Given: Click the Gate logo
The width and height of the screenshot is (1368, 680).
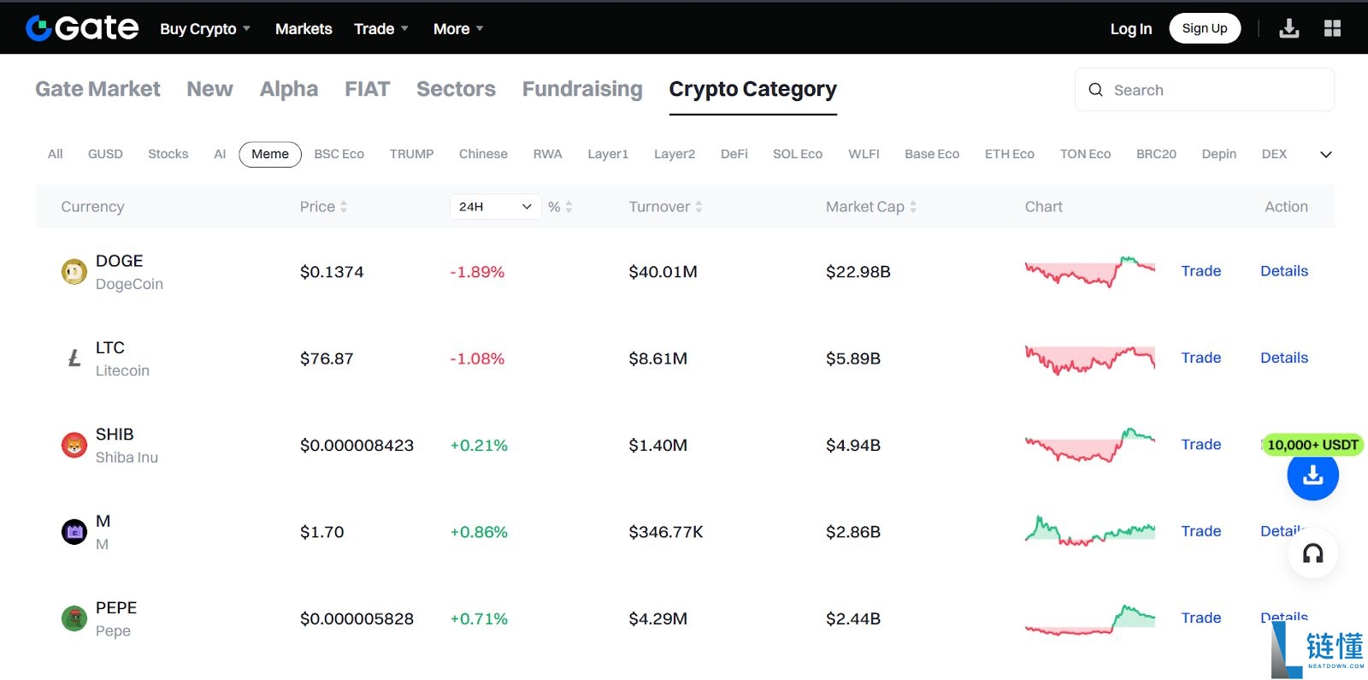Looking at the screenshot, I should [82, 28].
